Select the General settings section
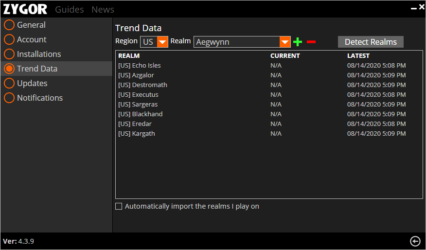This screenshot has width=426, height=250. 56,25
